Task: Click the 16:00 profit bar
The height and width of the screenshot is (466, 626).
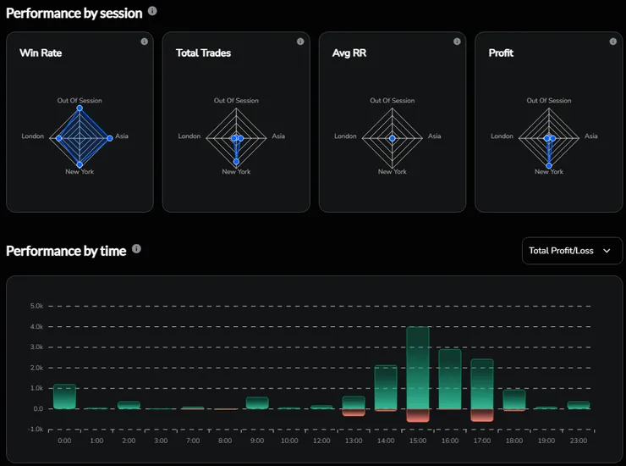Action: coord(450,379)
